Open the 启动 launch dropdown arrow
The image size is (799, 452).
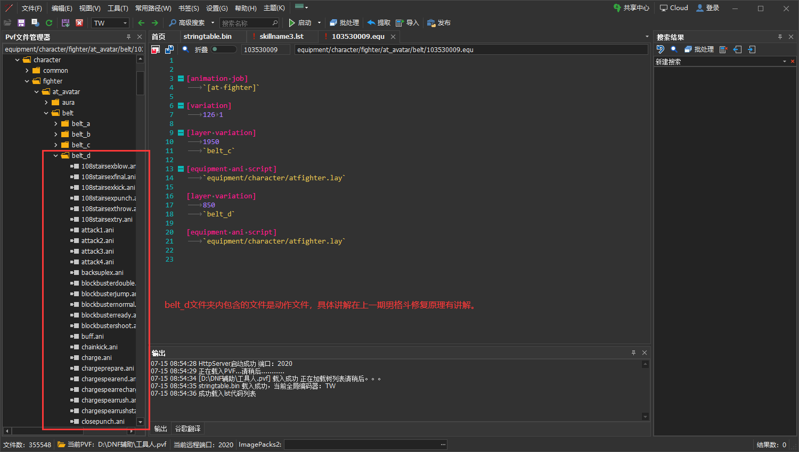click(x=319, y=23)
